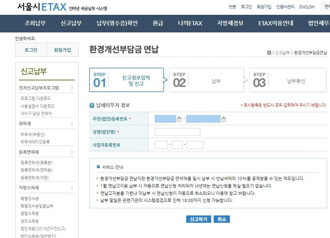Open the 로그인 sidebar button
330x238 pixels.
(x=30, y=50)
